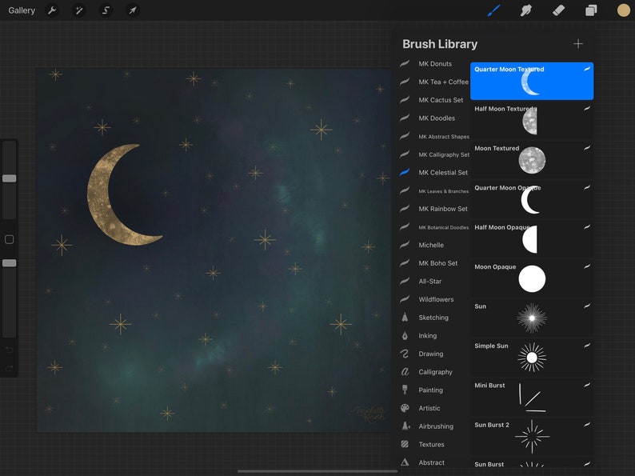The width and height of the screenshot is (635, 476).
Task: Open the Airbrushing brush category
Action: pyautogui.click(x=434, y=426)
